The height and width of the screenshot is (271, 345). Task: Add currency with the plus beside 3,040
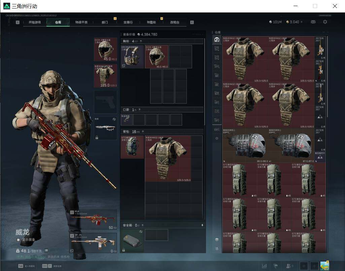[302, 22]
